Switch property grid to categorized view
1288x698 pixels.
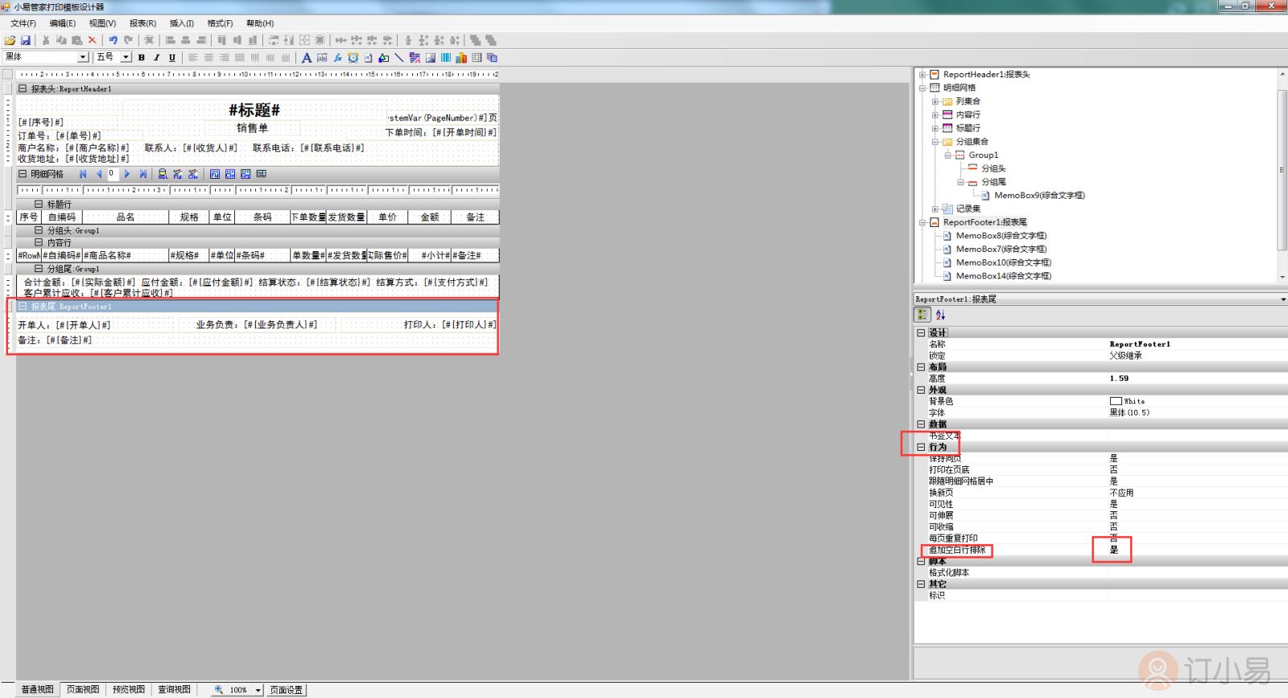click(923, 315)
